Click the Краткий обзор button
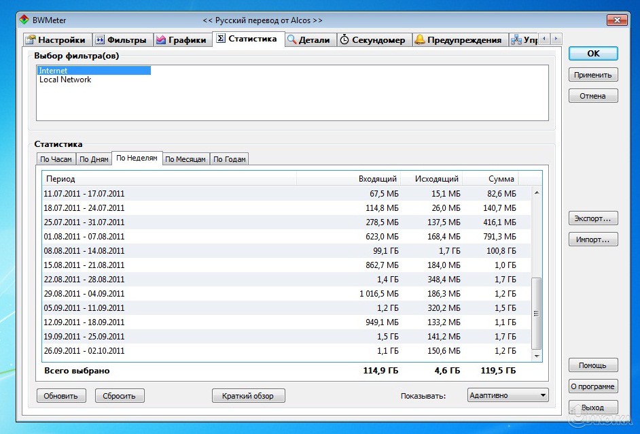Screen dimensions: 640x434 point(248,396)
